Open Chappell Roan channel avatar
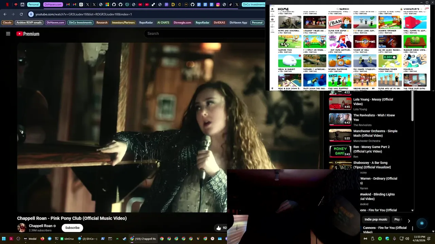This screenshot has width=435, height=244. click(22, 228)
